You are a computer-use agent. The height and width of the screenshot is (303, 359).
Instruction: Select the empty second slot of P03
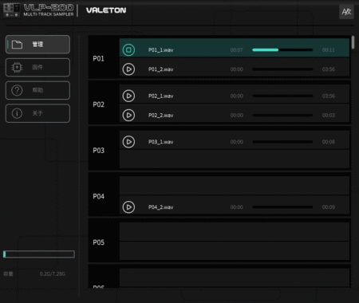pyautogui.click(x=235, y=159)
